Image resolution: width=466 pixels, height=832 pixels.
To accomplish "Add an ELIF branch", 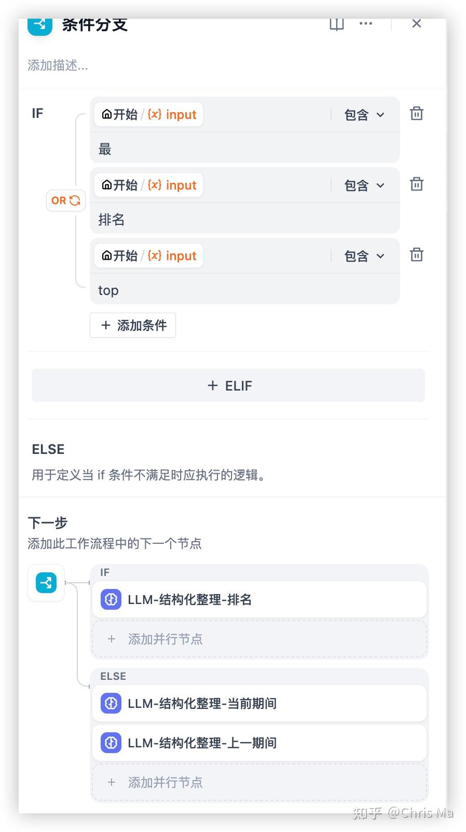I will click(x=228, y=385).
